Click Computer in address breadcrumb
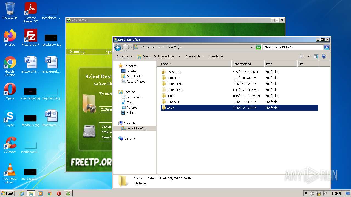This screenshot has height=197, width=351. point(149,47)
